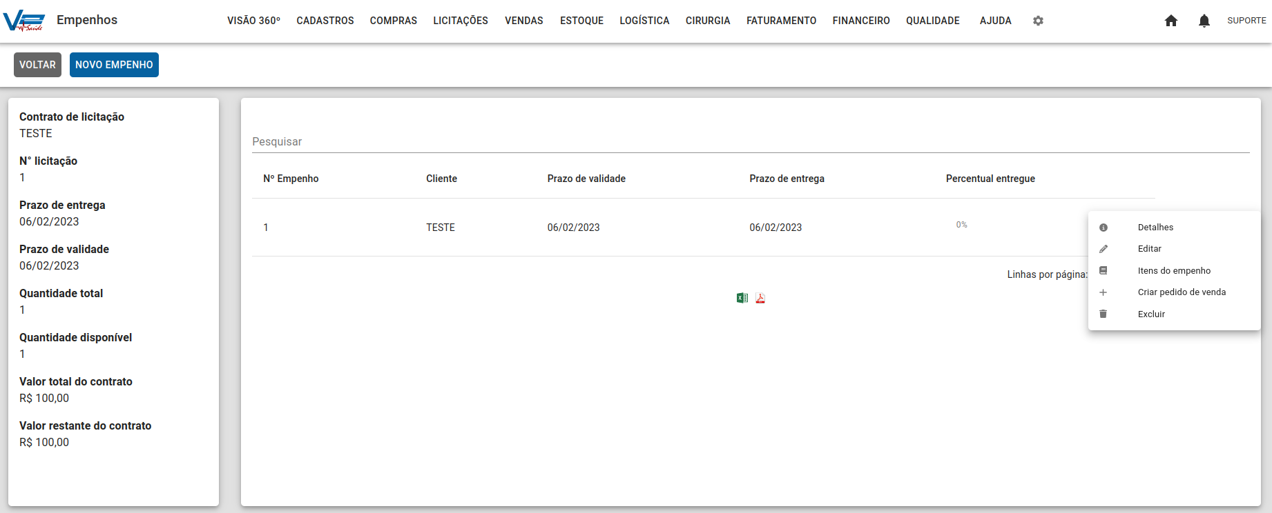Open the VENDAS menu
Viewport: 1272px width, 513px height.
tap(524, 21)
